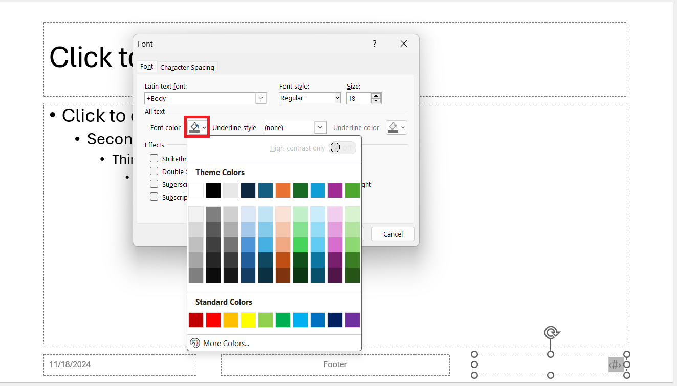Increase font size with up spinner
Image resolution: width=677 pixels, height=386 pixels.
[x=376, y=96]
